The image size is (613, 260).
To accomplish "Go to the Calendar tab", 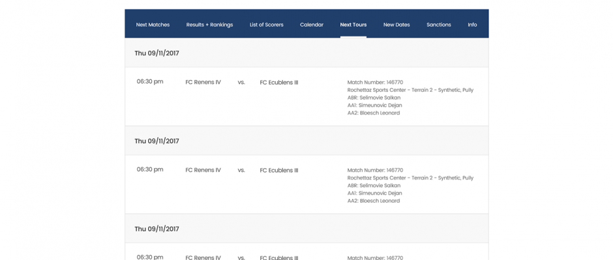I will (x=312, y=25).
